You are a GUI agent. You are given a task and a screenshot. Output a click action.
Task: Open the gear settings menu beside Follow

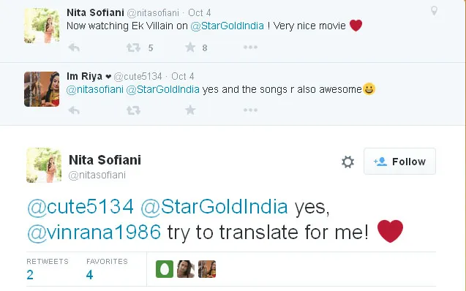[347, 162]
